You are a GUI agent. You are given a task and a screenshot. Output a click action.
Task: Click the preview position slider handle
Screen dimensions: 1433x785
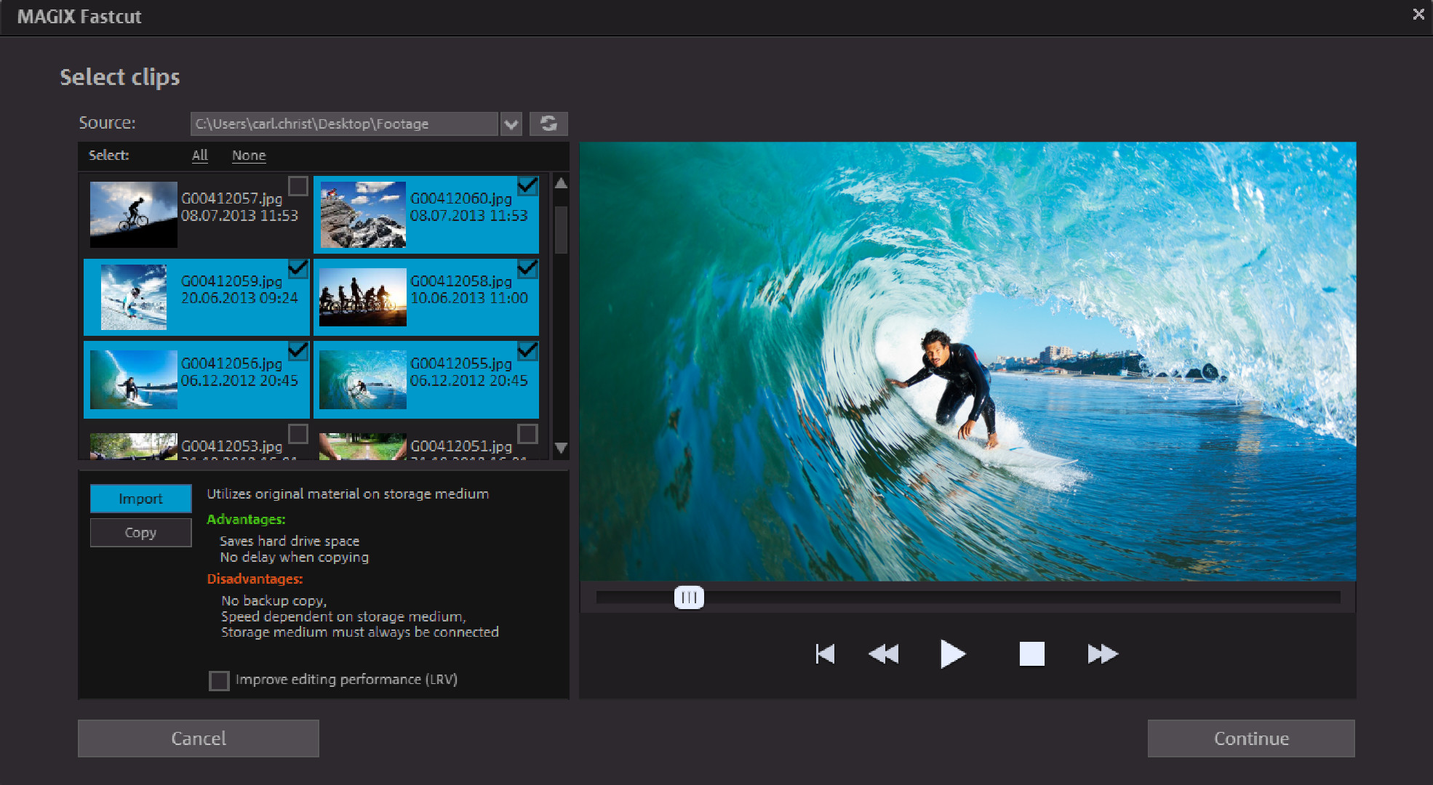pos(689,597)
